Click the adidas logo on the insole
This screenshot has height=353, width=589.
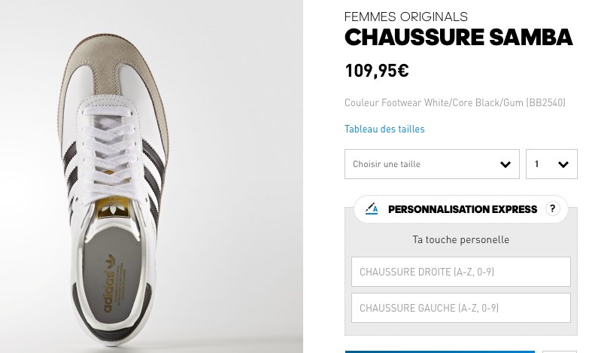(x=111, y=284)
